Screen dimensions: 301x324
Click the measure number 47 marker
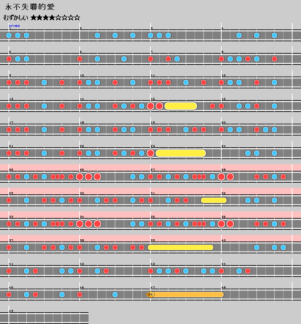(152, 287)
